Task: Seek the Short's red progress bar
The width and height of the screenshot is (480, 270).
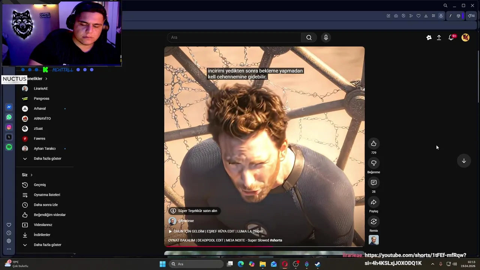Action: 264,246
